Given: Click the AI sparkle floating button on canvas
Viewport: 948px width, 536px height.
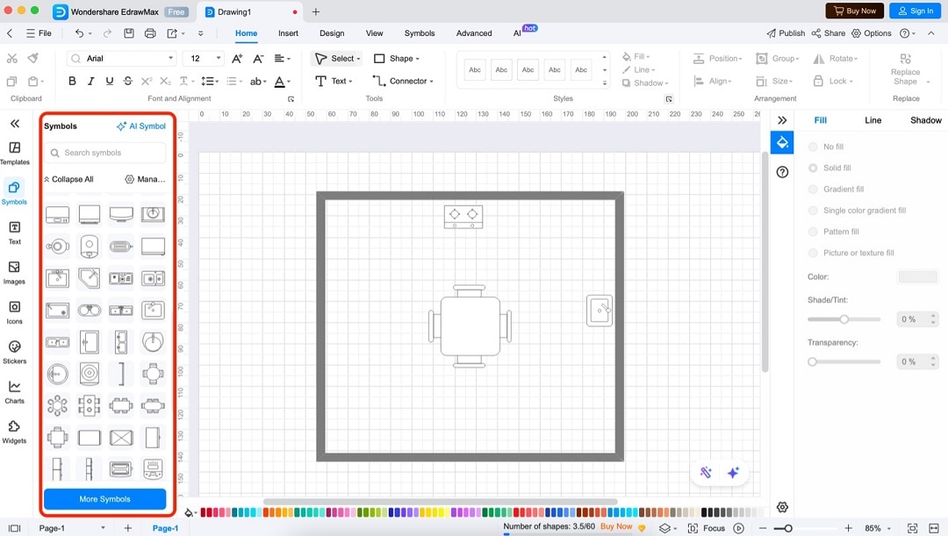Looking at the screenshot, I should [733, 473].
